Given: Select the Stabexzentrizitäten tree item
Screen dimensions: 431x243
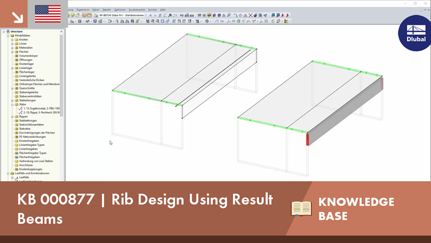Looking at the screenshot, I should 30,97.
